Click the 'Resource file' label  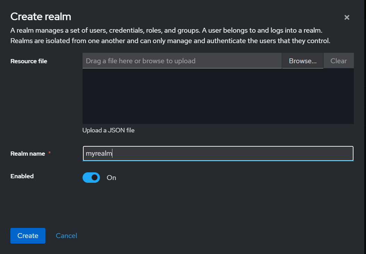tap(29, 61)
